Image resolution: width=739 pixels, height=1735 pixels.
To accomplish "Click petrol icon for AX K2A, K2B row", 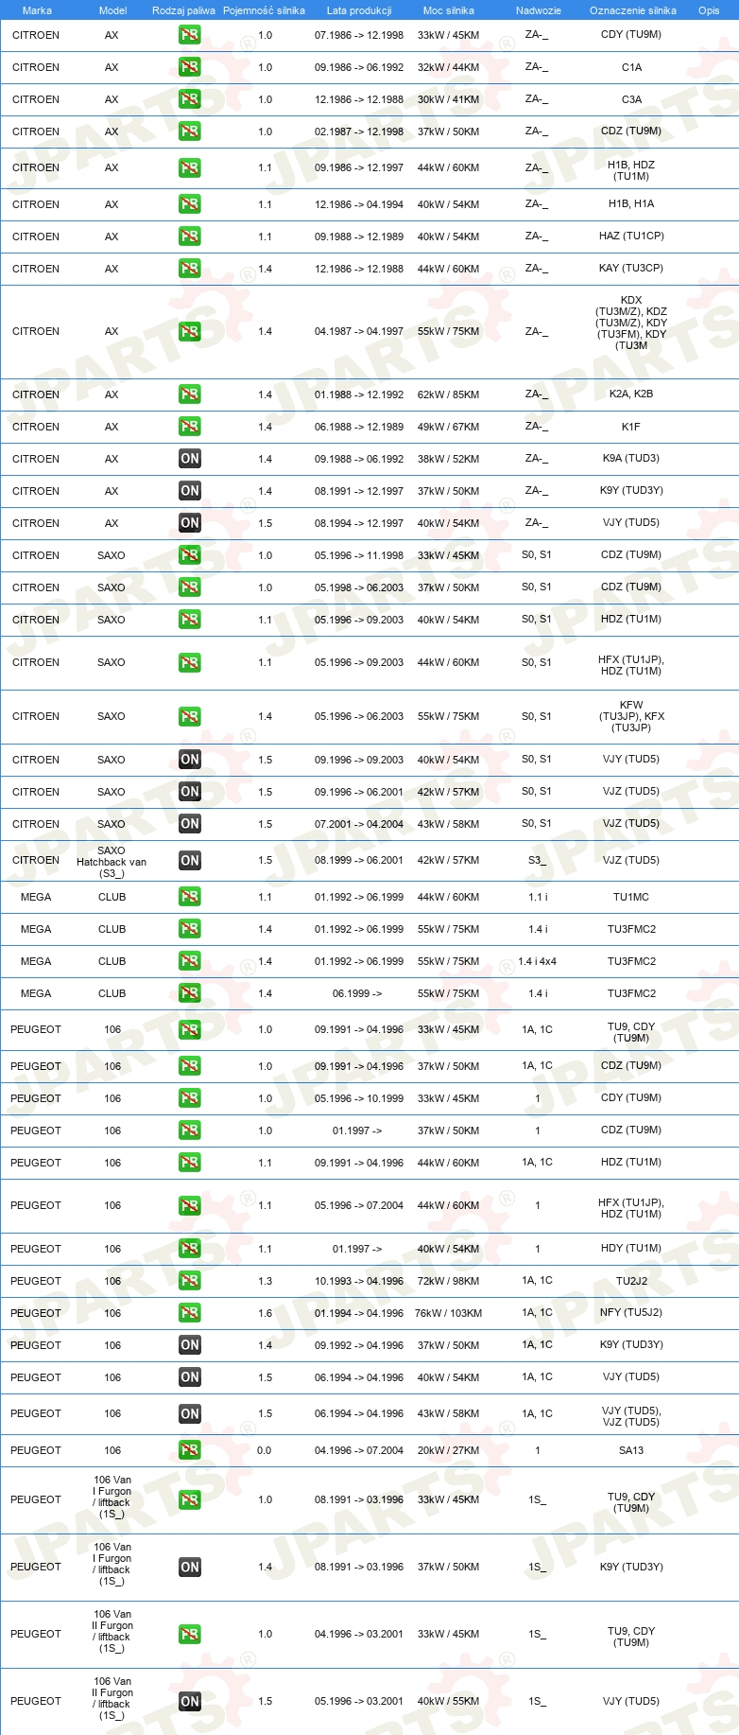I will [x=190, y=394].
